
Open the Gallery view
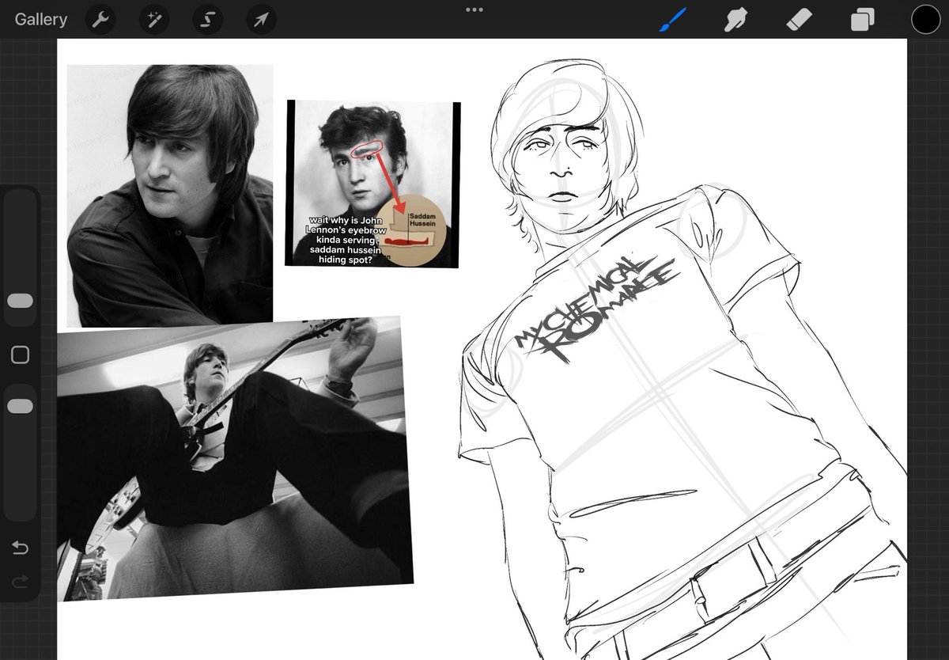pyautogui.click(x=41, y=20)
